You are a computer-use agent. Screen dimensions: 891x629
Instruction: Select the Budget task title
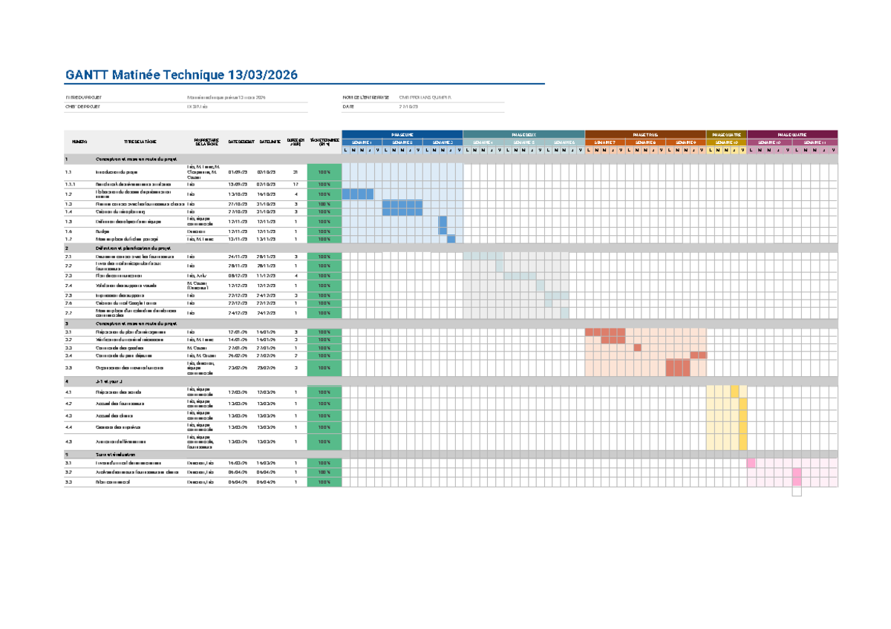tap(119, 231)
